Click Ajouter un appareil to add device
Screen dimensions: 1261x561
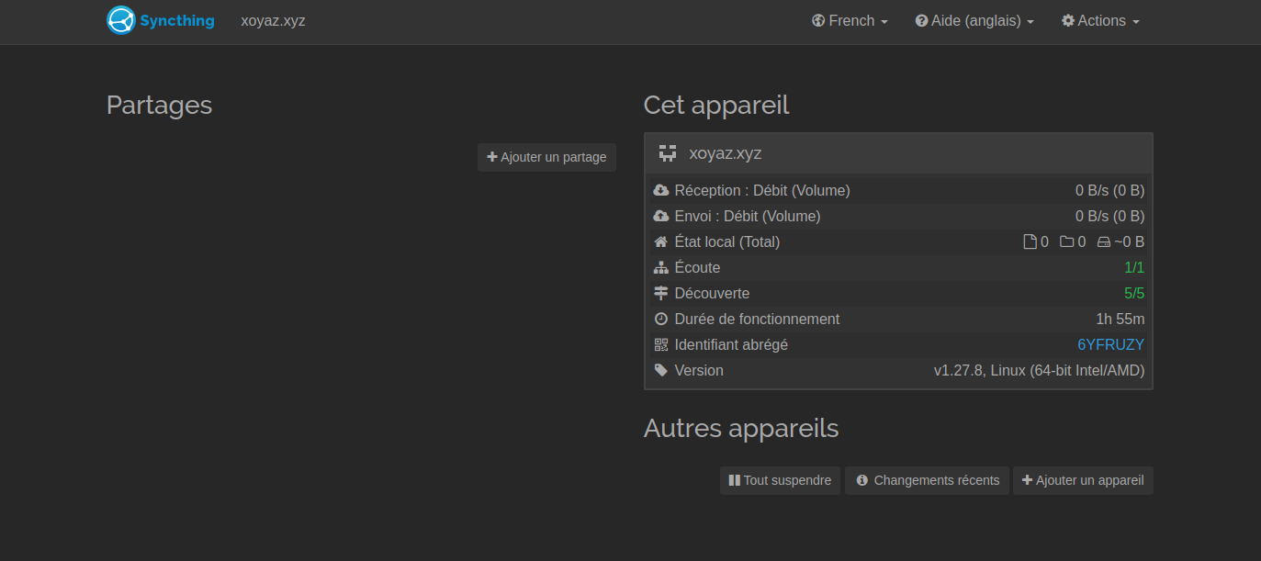(1083, 480)
